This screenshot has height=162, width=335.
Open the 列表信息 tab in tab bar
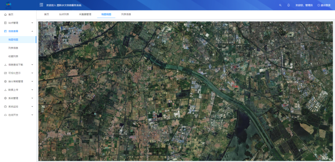coord(126,14)
